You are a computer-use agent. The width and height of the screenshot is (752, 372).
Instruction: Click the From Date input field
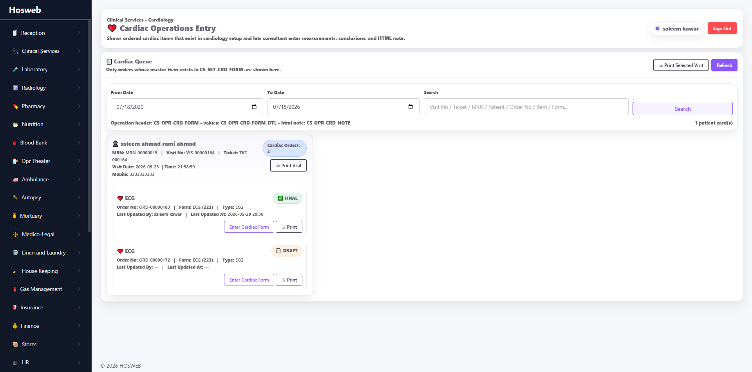[x=187, y=107]
